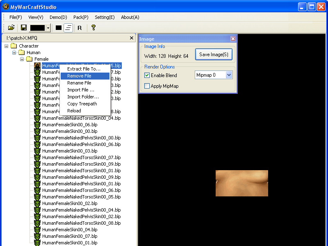
Task: Select HumanFemaleNakedPelvisSkin00_06.blp in the tree
Action: point(81,144)
